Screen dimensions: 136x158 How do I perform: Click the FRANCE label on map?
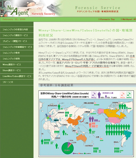pyautogui.click(x=58, y=138)
